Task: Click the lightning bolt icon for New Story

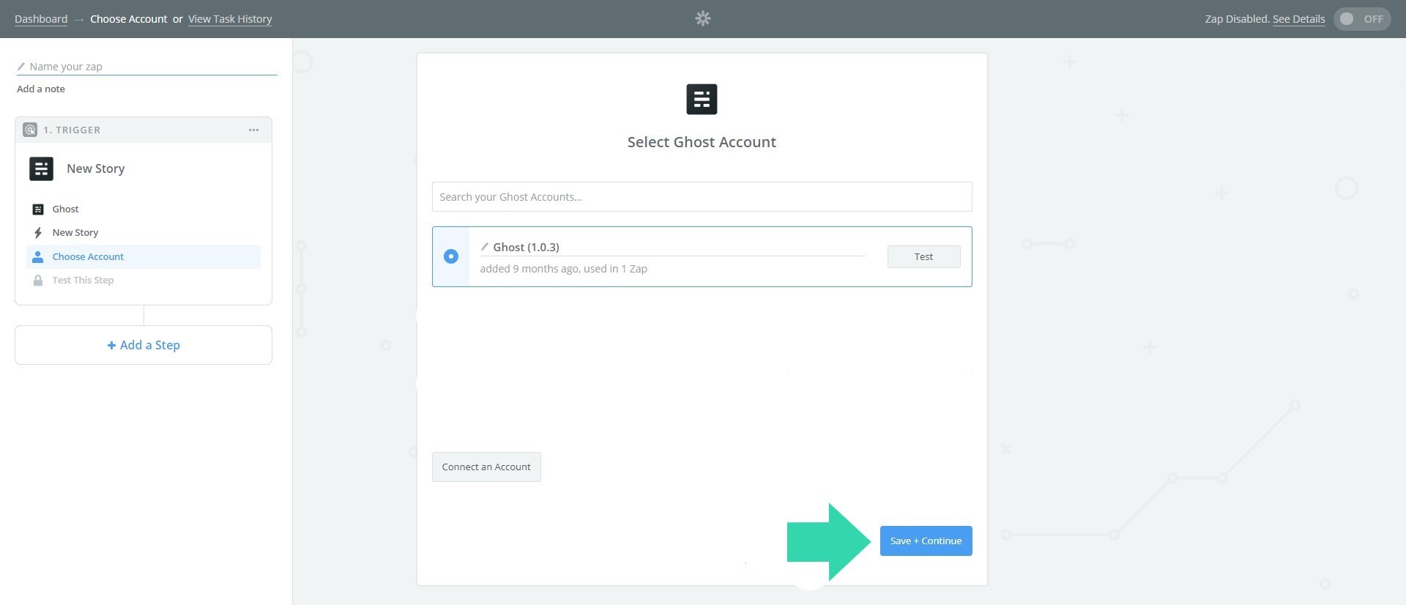Action: pyautogui.click(x=38, y=233)
